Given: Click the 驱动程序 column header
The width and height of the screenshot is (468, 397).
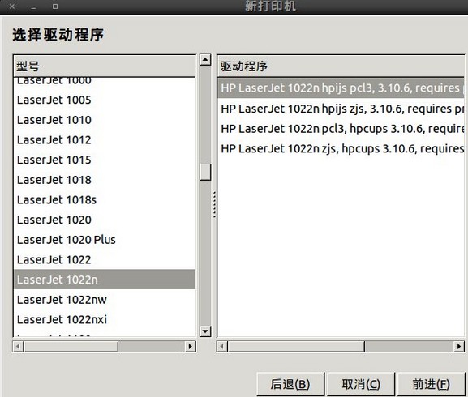Looking at the screenshot, I should pos(341,66).
